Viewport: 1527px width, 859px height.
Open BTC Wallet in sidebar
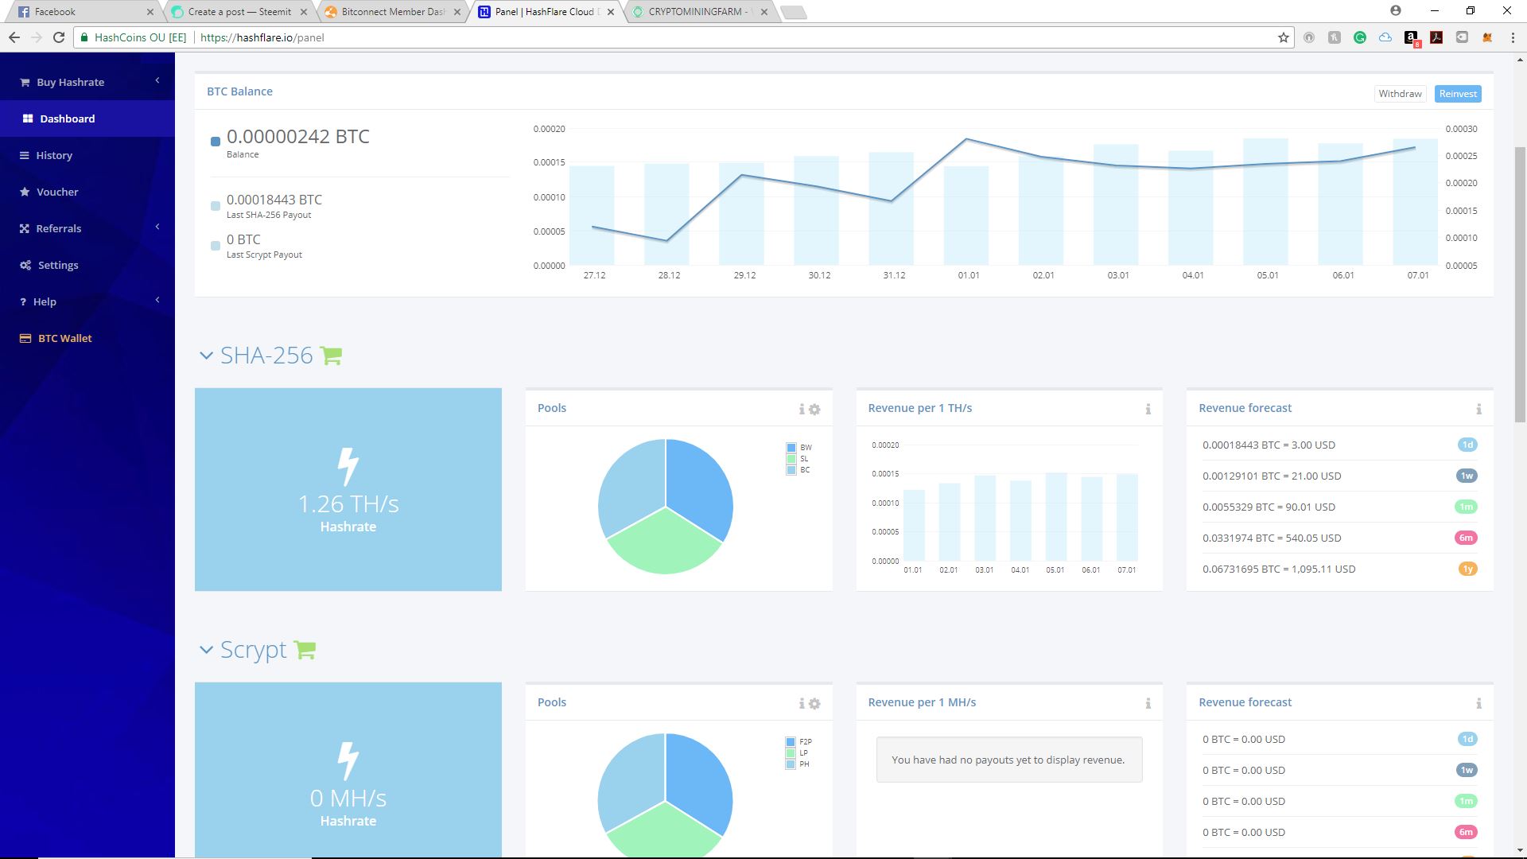tap(87, 338)
